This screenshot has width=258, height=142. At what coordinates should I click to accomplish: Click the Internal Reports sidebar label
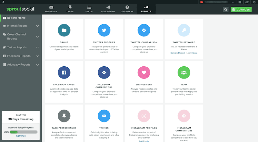[x=17, y=26]
